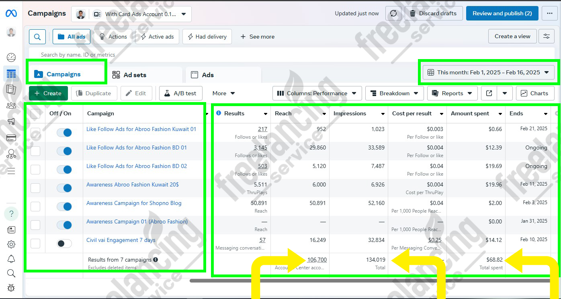Viewport: 561px width, 299px height.
Task: Open Ads reporting documents icon in sidebar
Action: [x=11, y=90]
